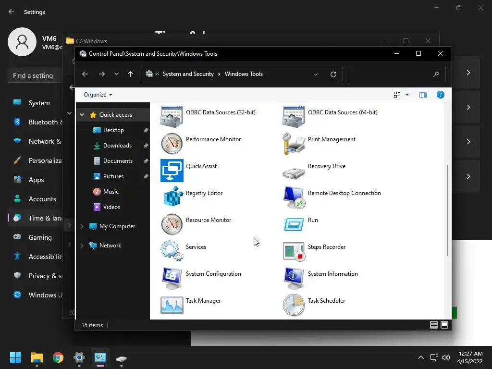
Task: Collapse the Quick access tree node
Action: (x=82, y=115)
